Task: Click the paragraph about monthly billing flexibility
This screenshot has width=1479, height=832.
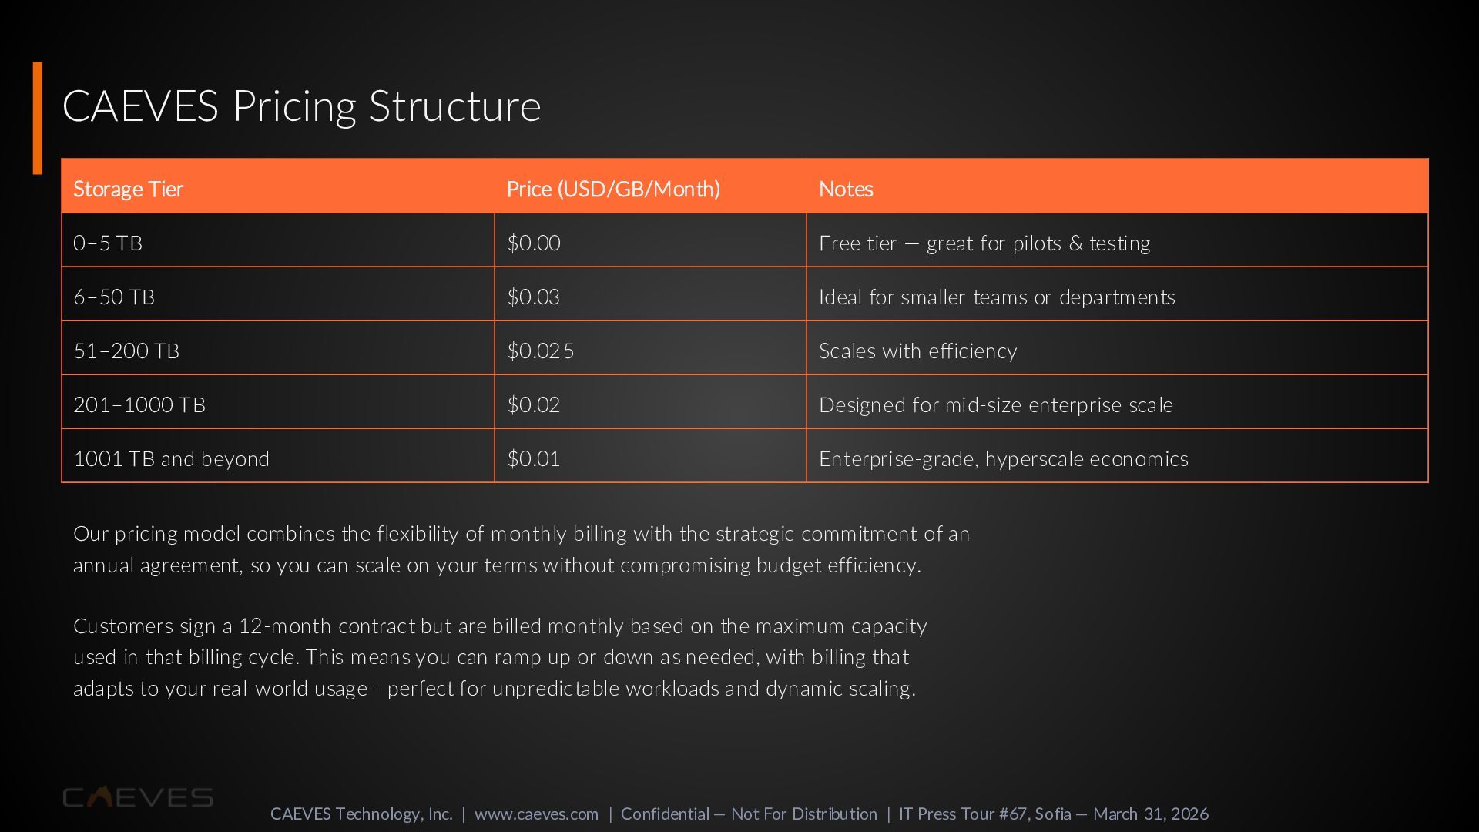Action: click(x=521, y=549)
